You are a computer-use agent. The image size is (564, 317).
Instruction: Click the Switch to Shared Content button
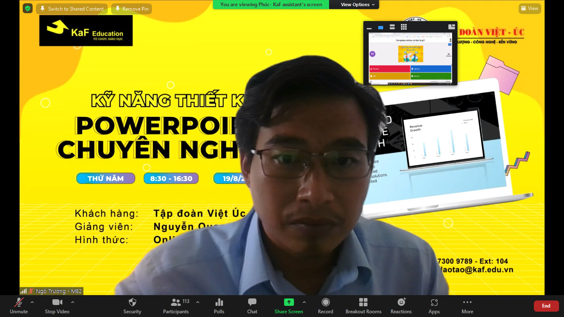[72, 9]
